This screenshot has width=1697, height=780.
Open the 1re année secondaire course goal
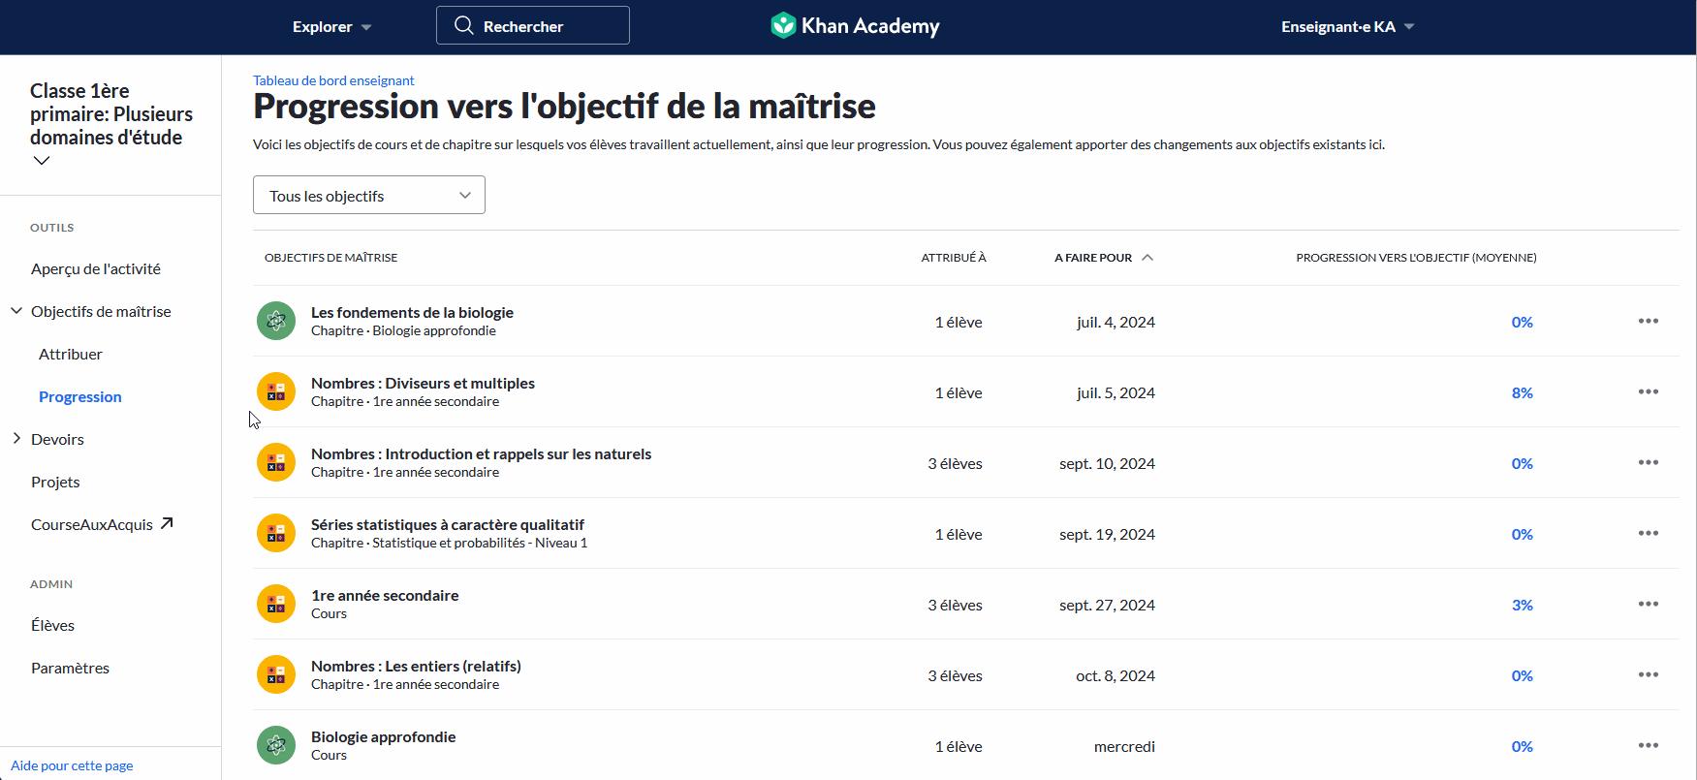[385, 595]
